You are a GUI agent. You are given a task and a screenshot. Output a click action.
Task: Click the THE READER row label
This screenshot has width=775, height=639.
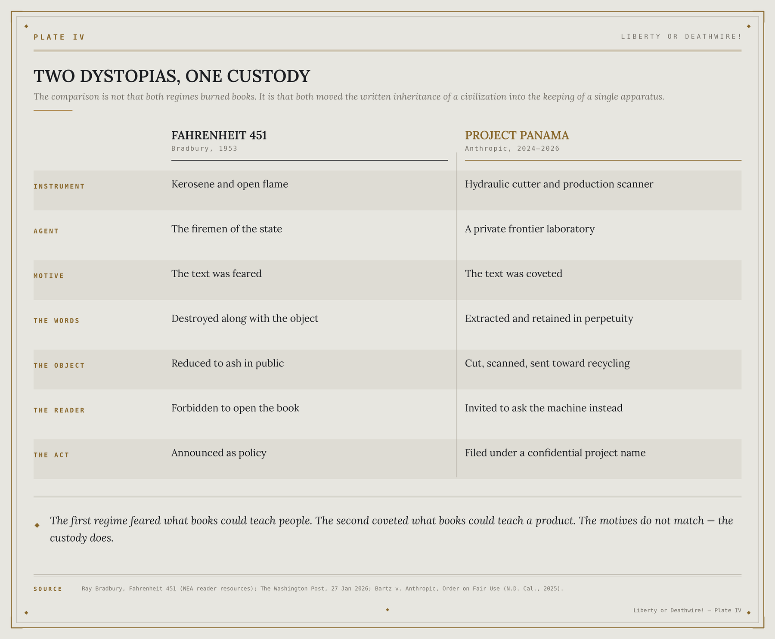click(59, 410)
